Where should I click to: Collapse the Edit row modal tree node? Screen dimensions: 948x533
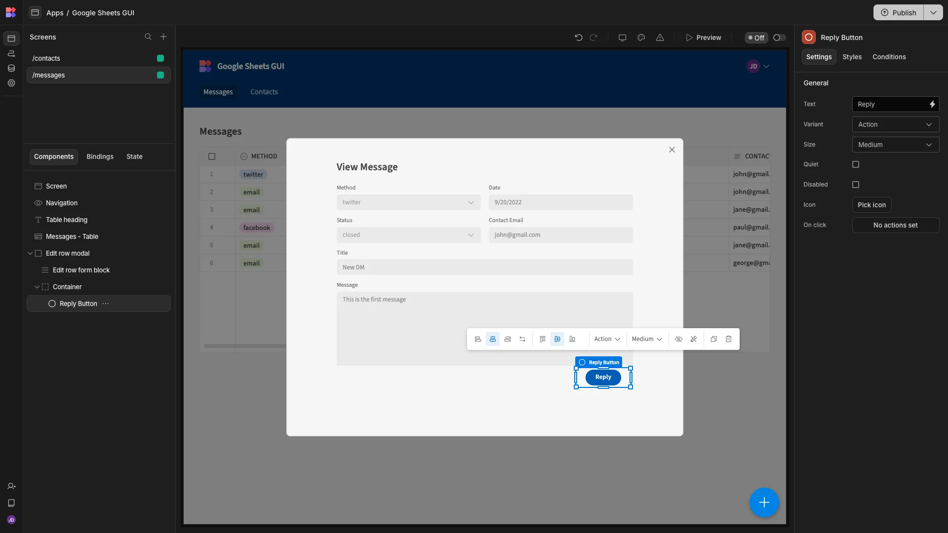(30, 253)
